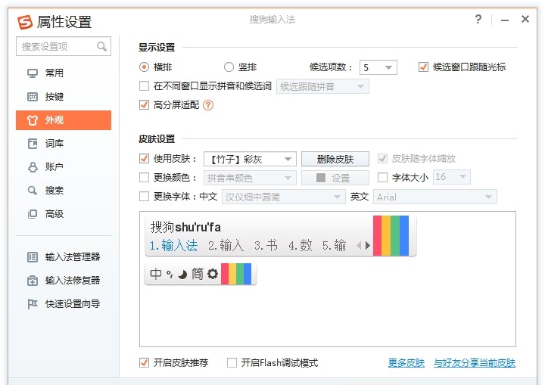This screenshot has width=545, height=385.
Task: Click the 中 language icon in skin preview
Action: point(156,274)
